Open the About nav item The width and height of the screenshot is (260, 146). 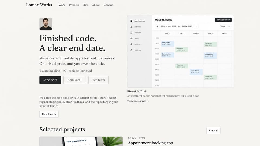click(96, 5)
